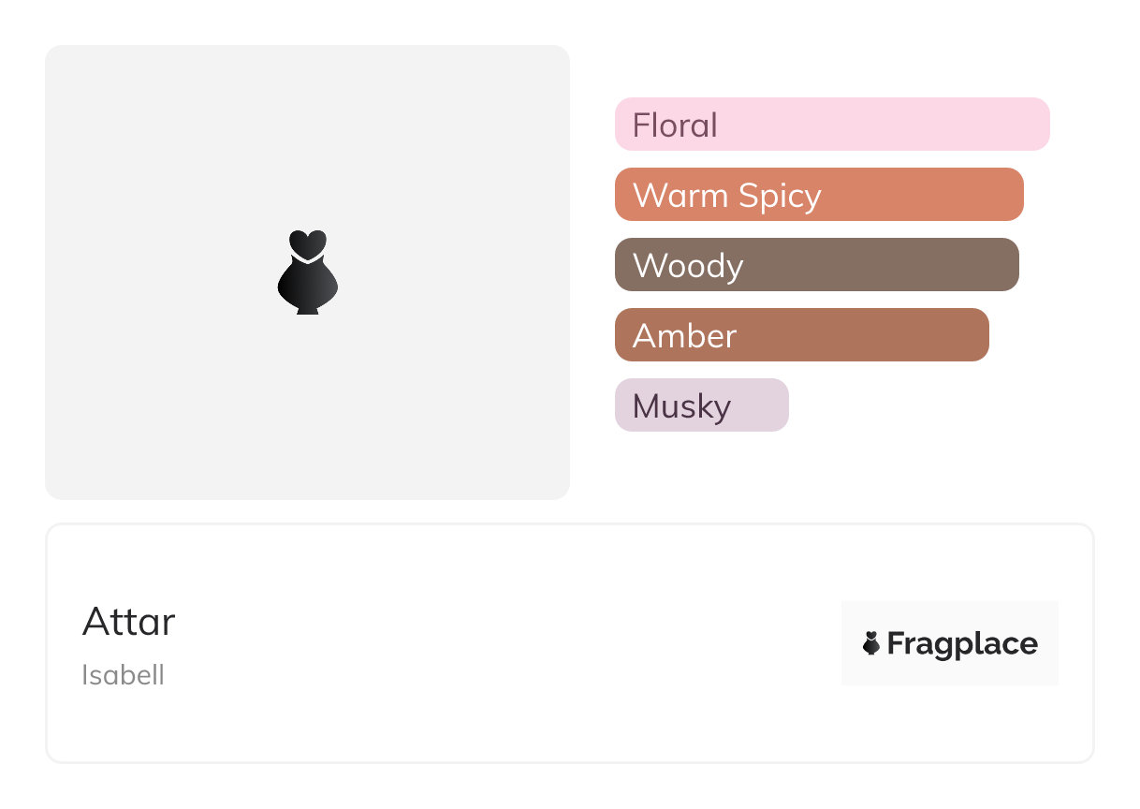Click the Fragplace wordmark text
Screen dimensions: 1140x809
pos(961,644)
